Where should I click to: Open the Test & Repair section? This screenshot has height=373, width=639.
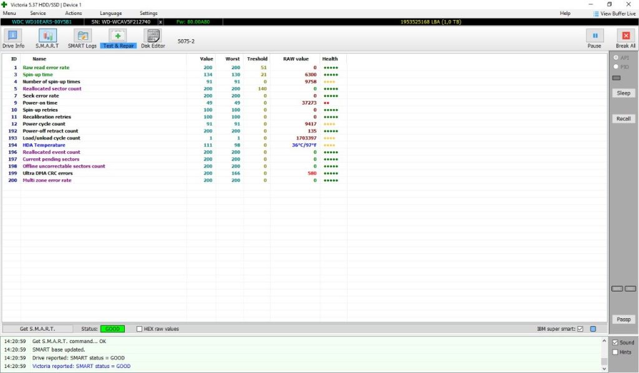[x=118, y=39]
